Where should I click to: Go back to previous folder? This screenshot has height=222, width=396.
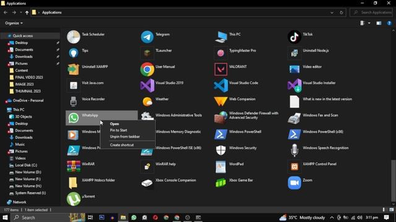click(x=6, y=12)
